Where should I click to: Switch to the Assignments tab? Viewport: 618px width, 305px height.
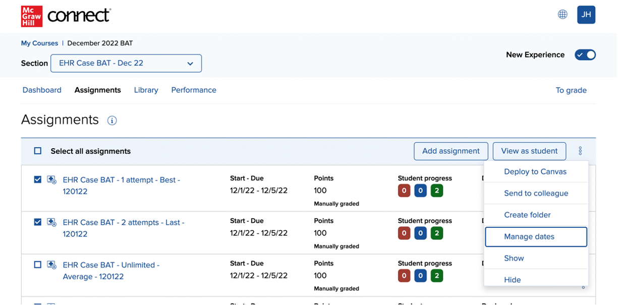[x=98, y=90]
